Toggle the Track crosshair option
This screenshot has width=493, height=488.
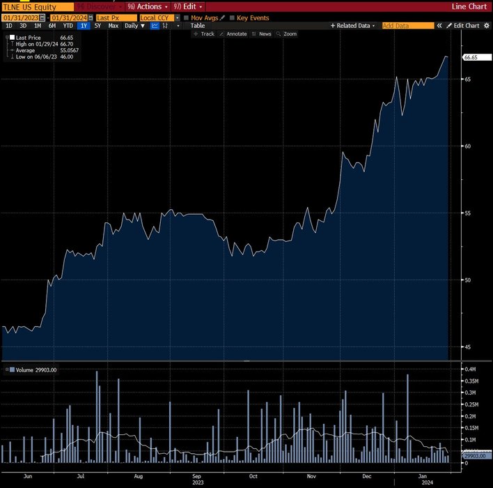[x=204, y=33]
